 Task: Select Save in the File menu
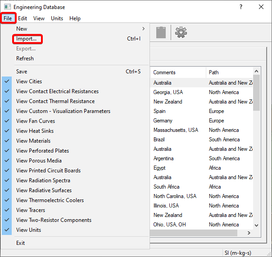[76, 72]
